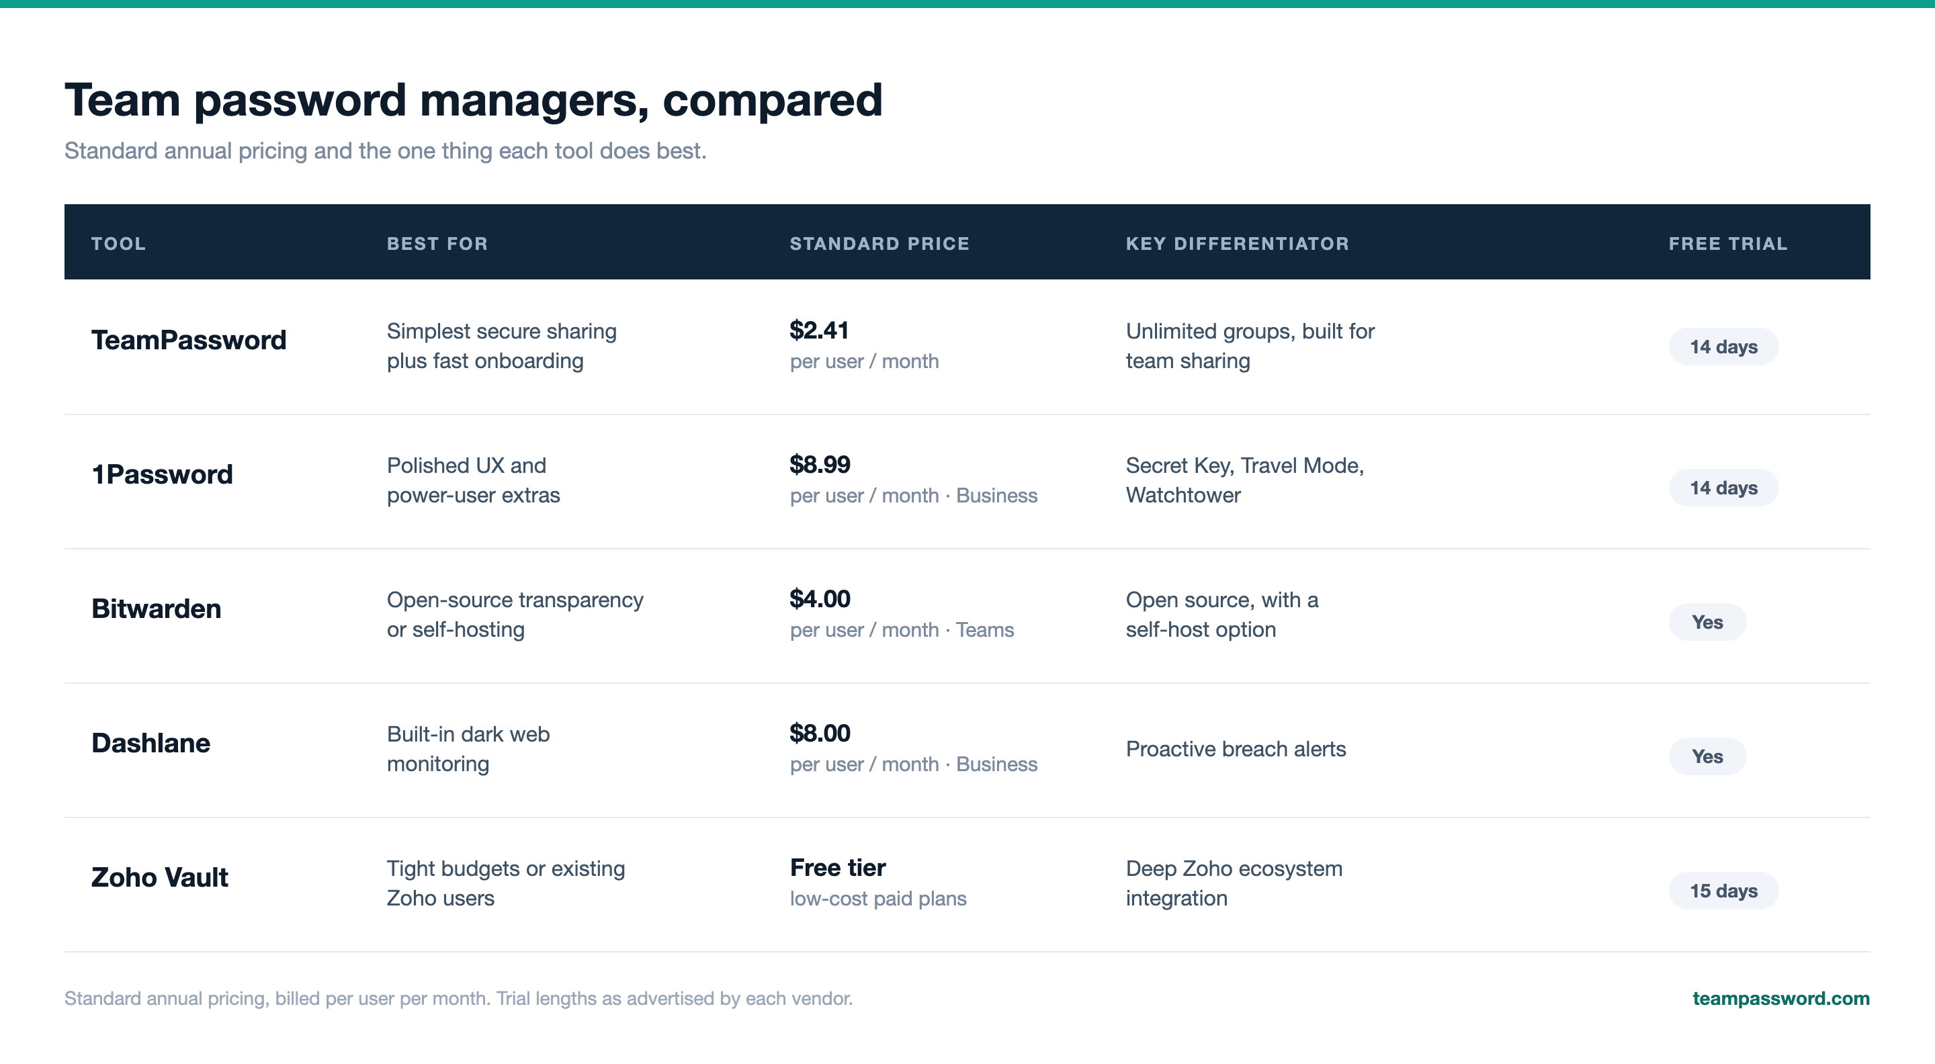The width and height of the screenshot is (1935, 1064).
Task: Click the BEST FOR column header
Action: tap(437, 243)
